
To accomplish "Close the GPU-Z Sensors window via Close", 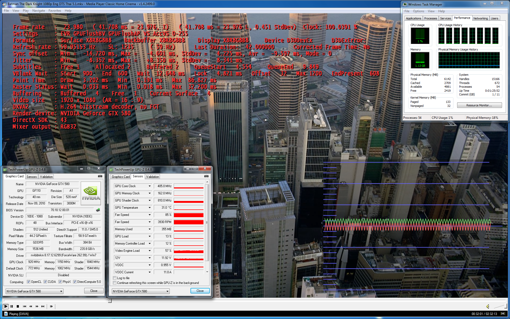I will (x=200, y=291).
